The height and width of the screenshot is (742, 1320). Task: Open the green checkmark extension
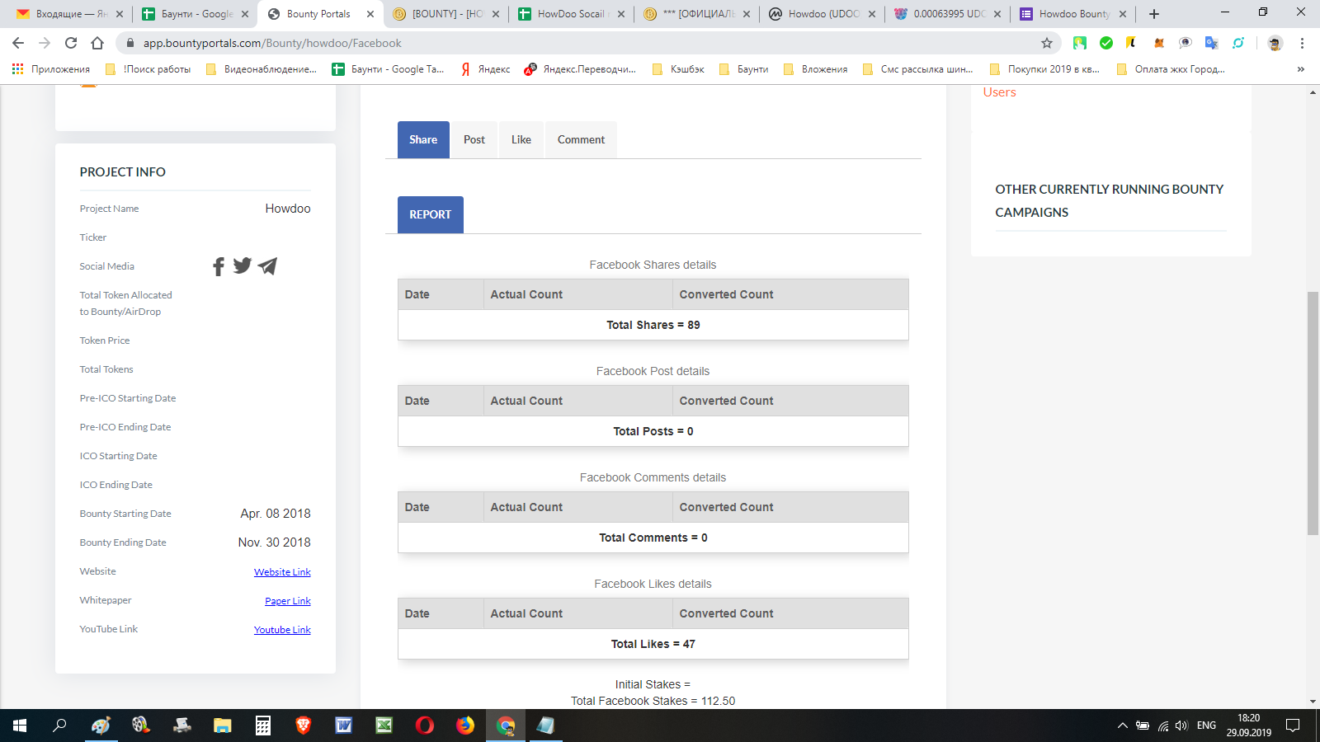click(1106, 43)
